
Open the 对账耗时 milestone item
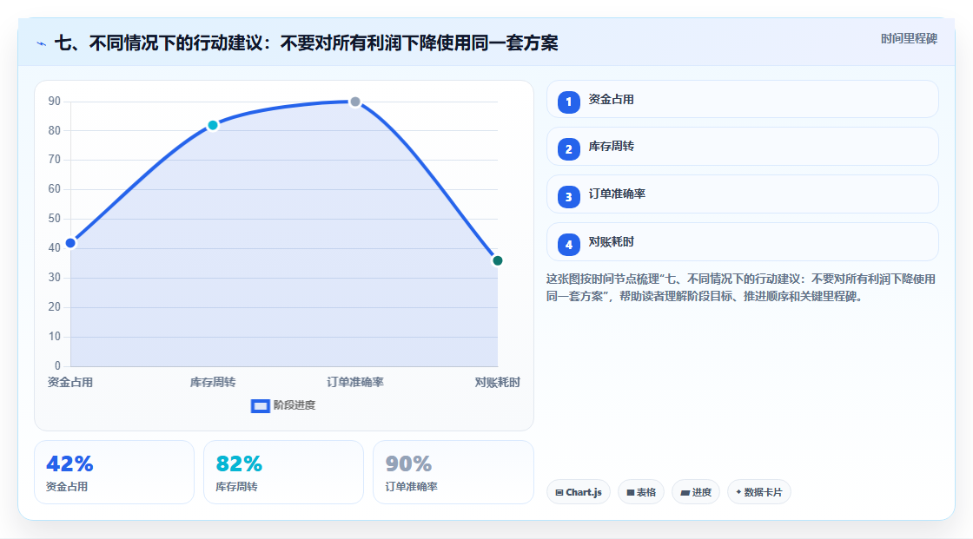click(742, 242)
